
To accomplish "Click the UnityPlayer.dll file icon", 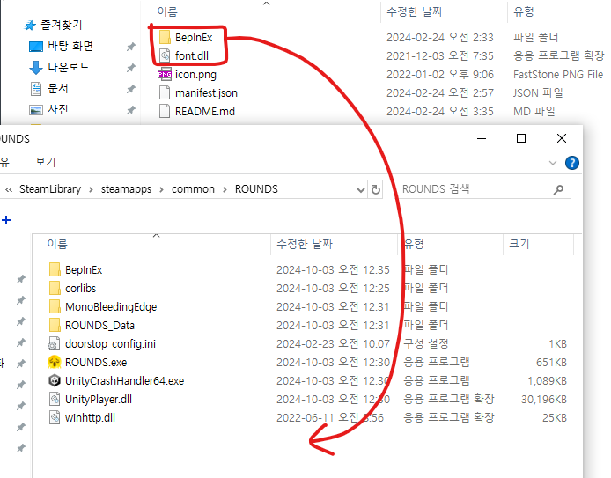I will (55, 399).
